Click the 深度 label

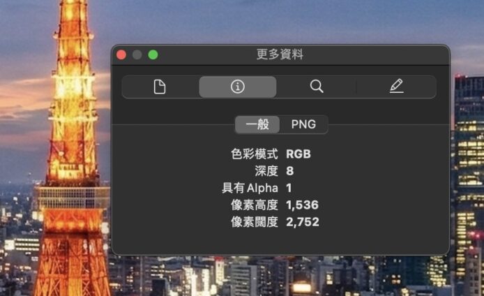pos(266,171)
